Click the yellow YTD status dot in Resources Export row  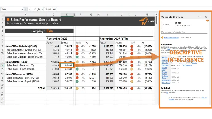point(132,81)
